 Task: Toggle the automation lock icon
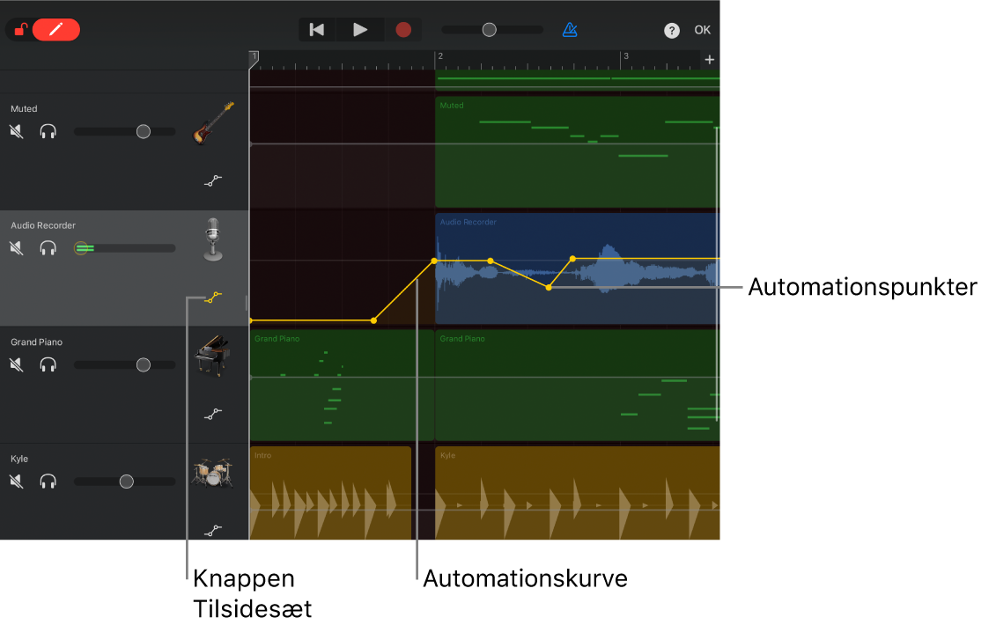20,30
